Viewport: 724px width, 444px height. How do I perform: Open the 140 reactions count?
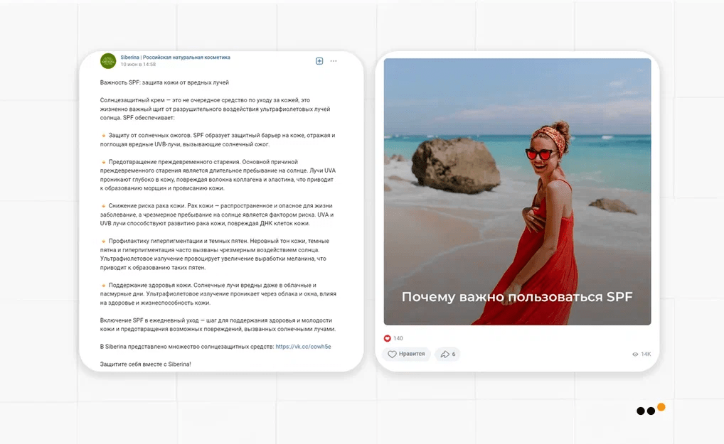pyautogui.click(x=398, y=338)
